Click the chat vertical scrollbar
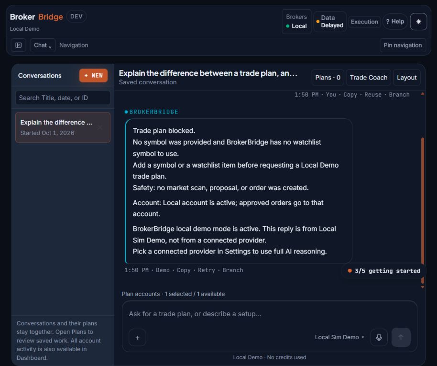Viewport: 437px width, 366px height. [x=423, y=206]
